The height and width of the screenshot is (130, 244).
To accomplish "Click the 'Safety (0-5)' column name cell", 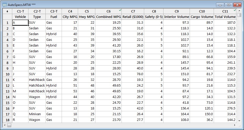I will point(154,17).
